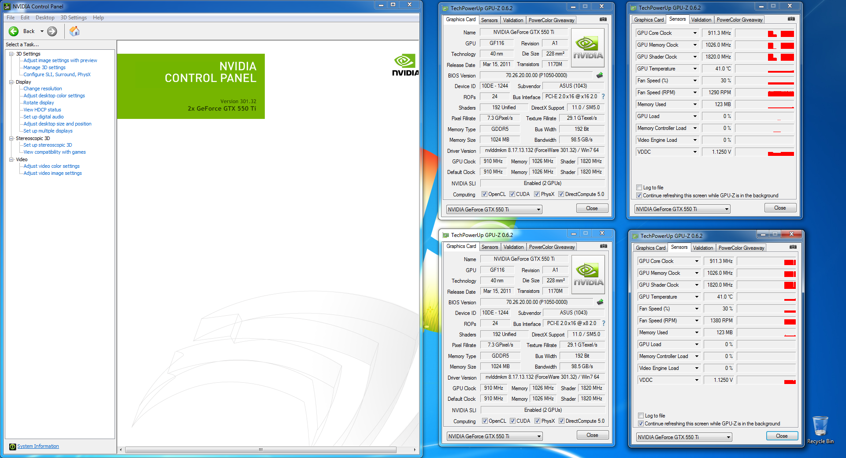Uncheck Continue refreshing in upper Sensors window
Image resolution: width=846 pixels, height=458 pixels.
pyautogui.click(x=639, y=196)
